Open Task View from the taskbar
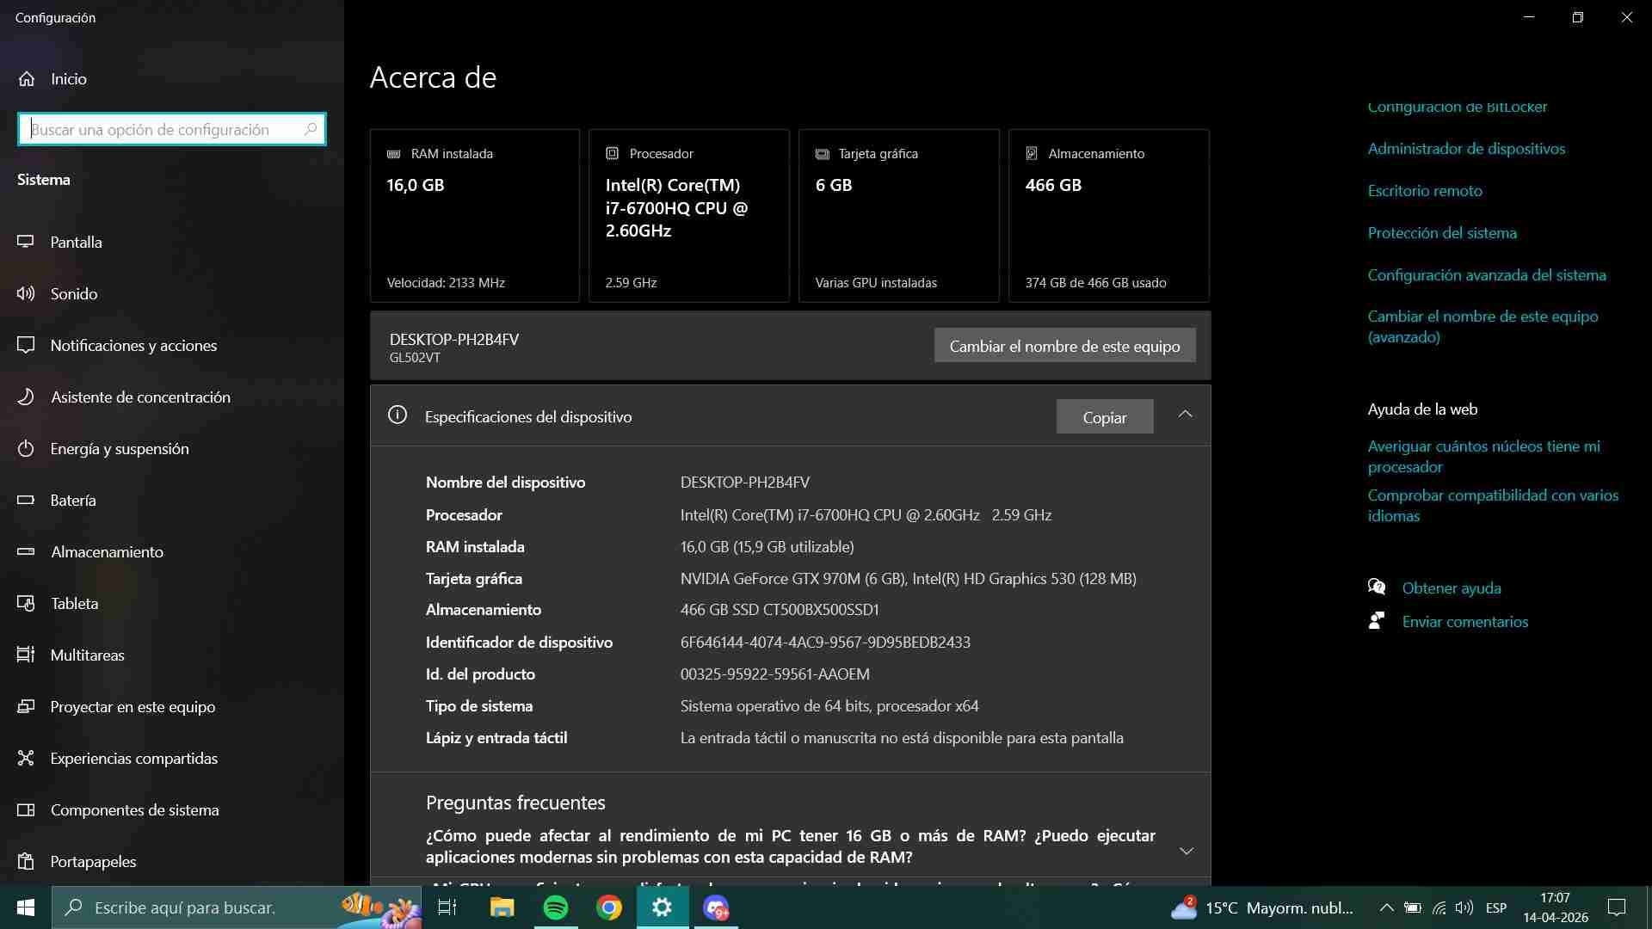 click(x=447, y=907)
